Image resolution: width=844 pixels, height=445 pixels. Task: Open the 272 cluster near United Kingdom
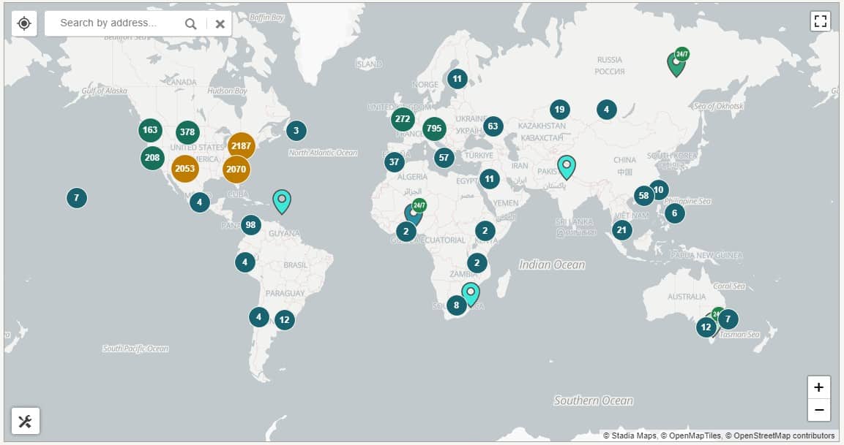pyautogui.click(x=403, y=118)
